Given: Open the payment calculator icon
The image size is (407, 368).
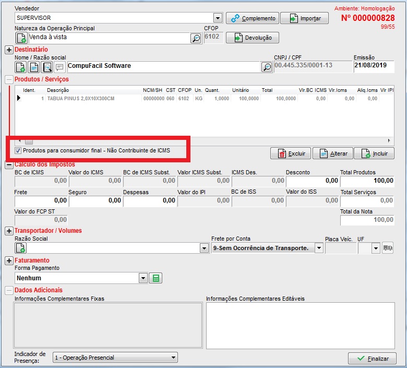Looking at the screenshot, I should coord(155,278).
